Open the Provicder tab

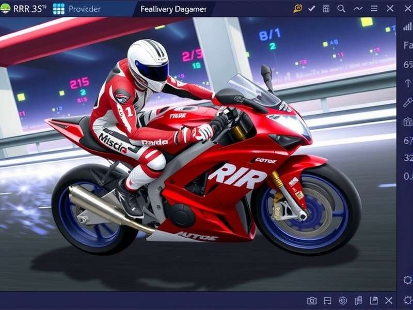[77, 9]
